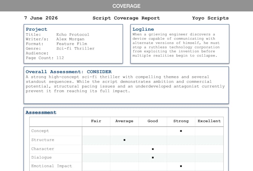This screenshot has width=253, height=171.
Task: Select Good rating for Character
Action: pyautogui.click(x=153, y=149)
